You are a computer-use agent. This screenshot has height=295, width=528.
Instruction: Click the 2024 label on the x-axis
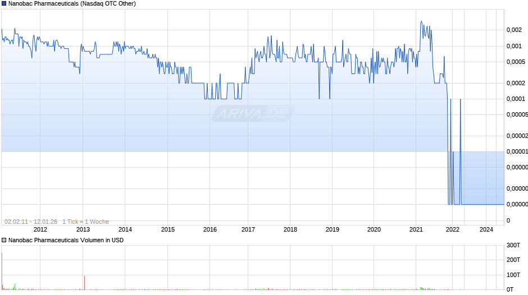(x=486, y=229)
